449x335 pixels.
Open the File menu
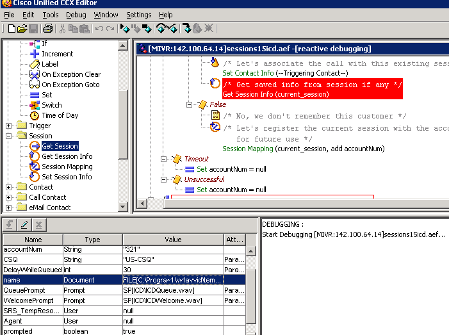pyautogui.click(x=9, y=15)
